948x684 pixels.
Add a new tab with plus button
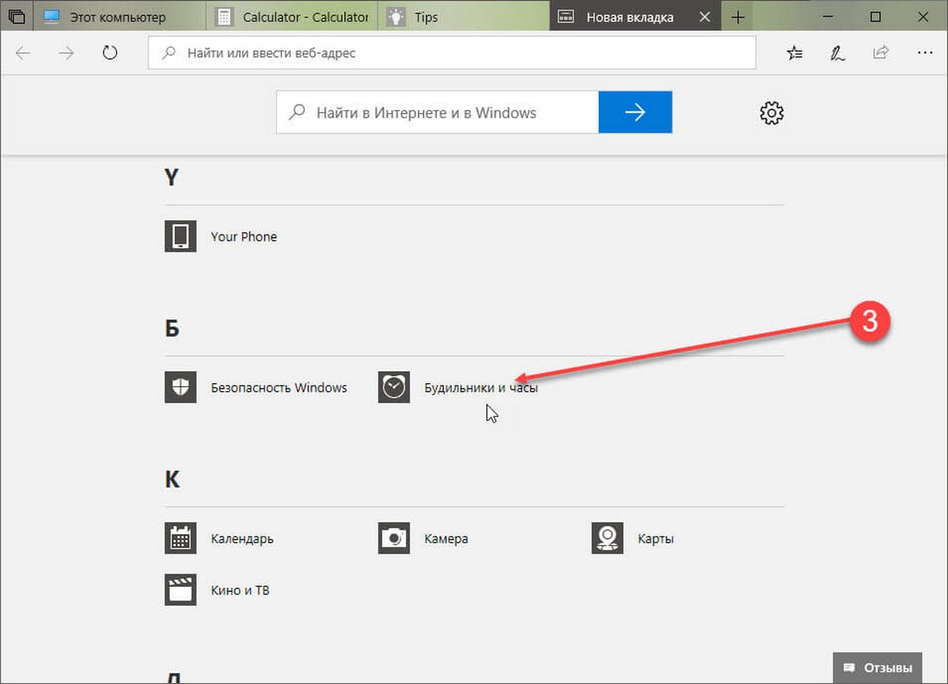pyautogui.click(x=738, y=17)
